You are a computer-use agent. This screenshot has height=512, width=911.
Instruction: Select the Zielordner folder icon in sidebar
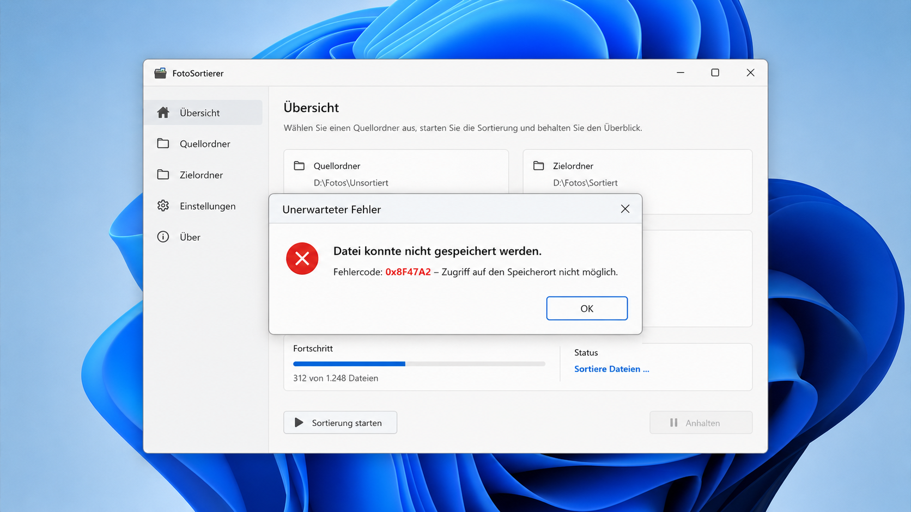pos(163,174)
